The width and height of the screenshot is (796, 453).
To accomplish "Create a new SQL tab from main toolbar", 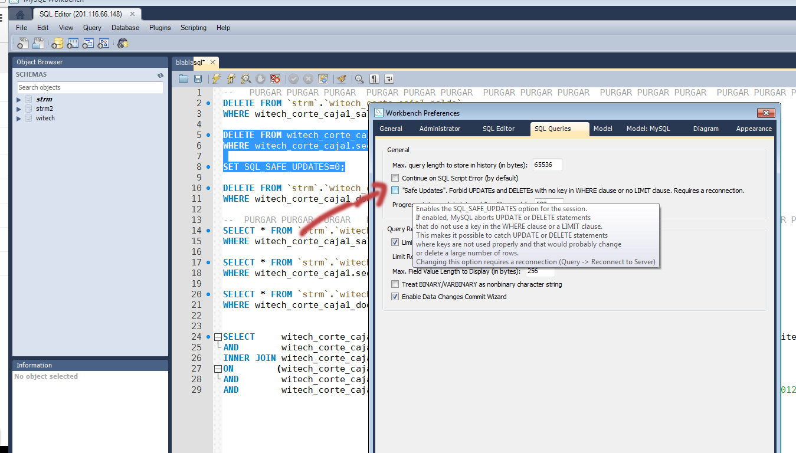I will pyautogui.click(x=22, y=43).
